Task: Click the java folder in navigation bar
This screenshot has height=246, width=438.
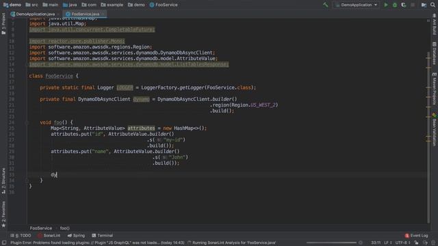Action: point(70,5)
